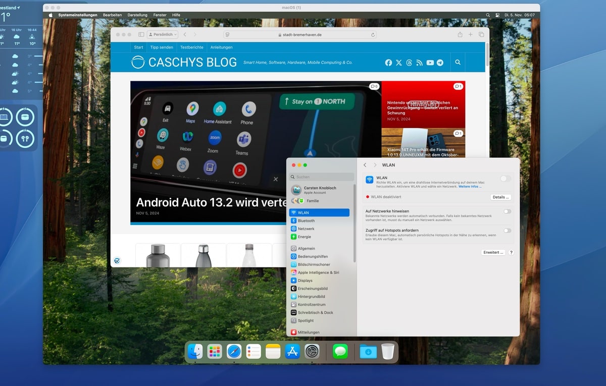The width and height of the screenshot is (606, 386).
Task: Click the Suchen field in settings
Action: [322, 177]
